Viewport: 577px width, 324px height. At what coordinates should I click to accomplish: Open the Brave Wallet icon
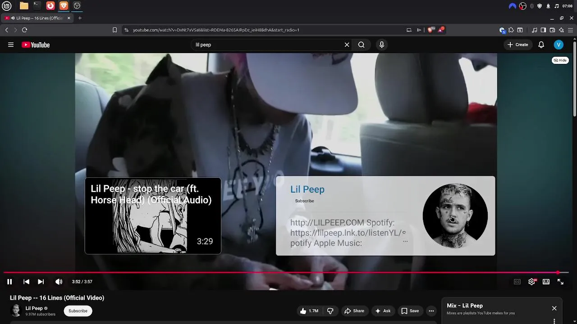pyautogui.click(x=552, y=30)
